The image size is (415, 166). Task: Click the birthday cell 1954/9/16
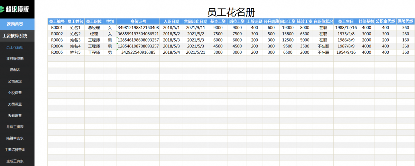(x=346, y=52)
